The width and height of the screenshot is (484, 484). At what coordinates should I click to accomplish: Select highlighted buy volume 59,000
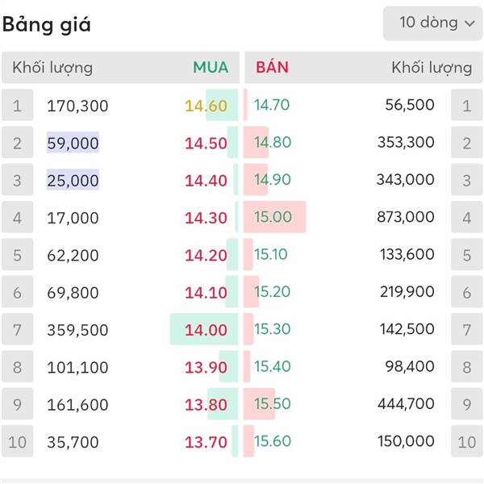[73, 143]
